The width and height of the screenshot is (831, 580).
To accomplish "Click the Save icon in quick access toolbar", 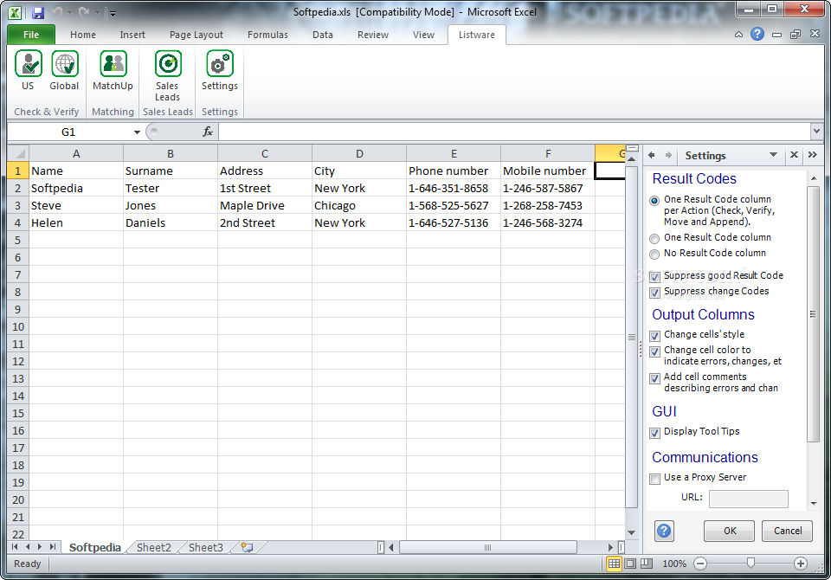I will click(x=38, y=12).
